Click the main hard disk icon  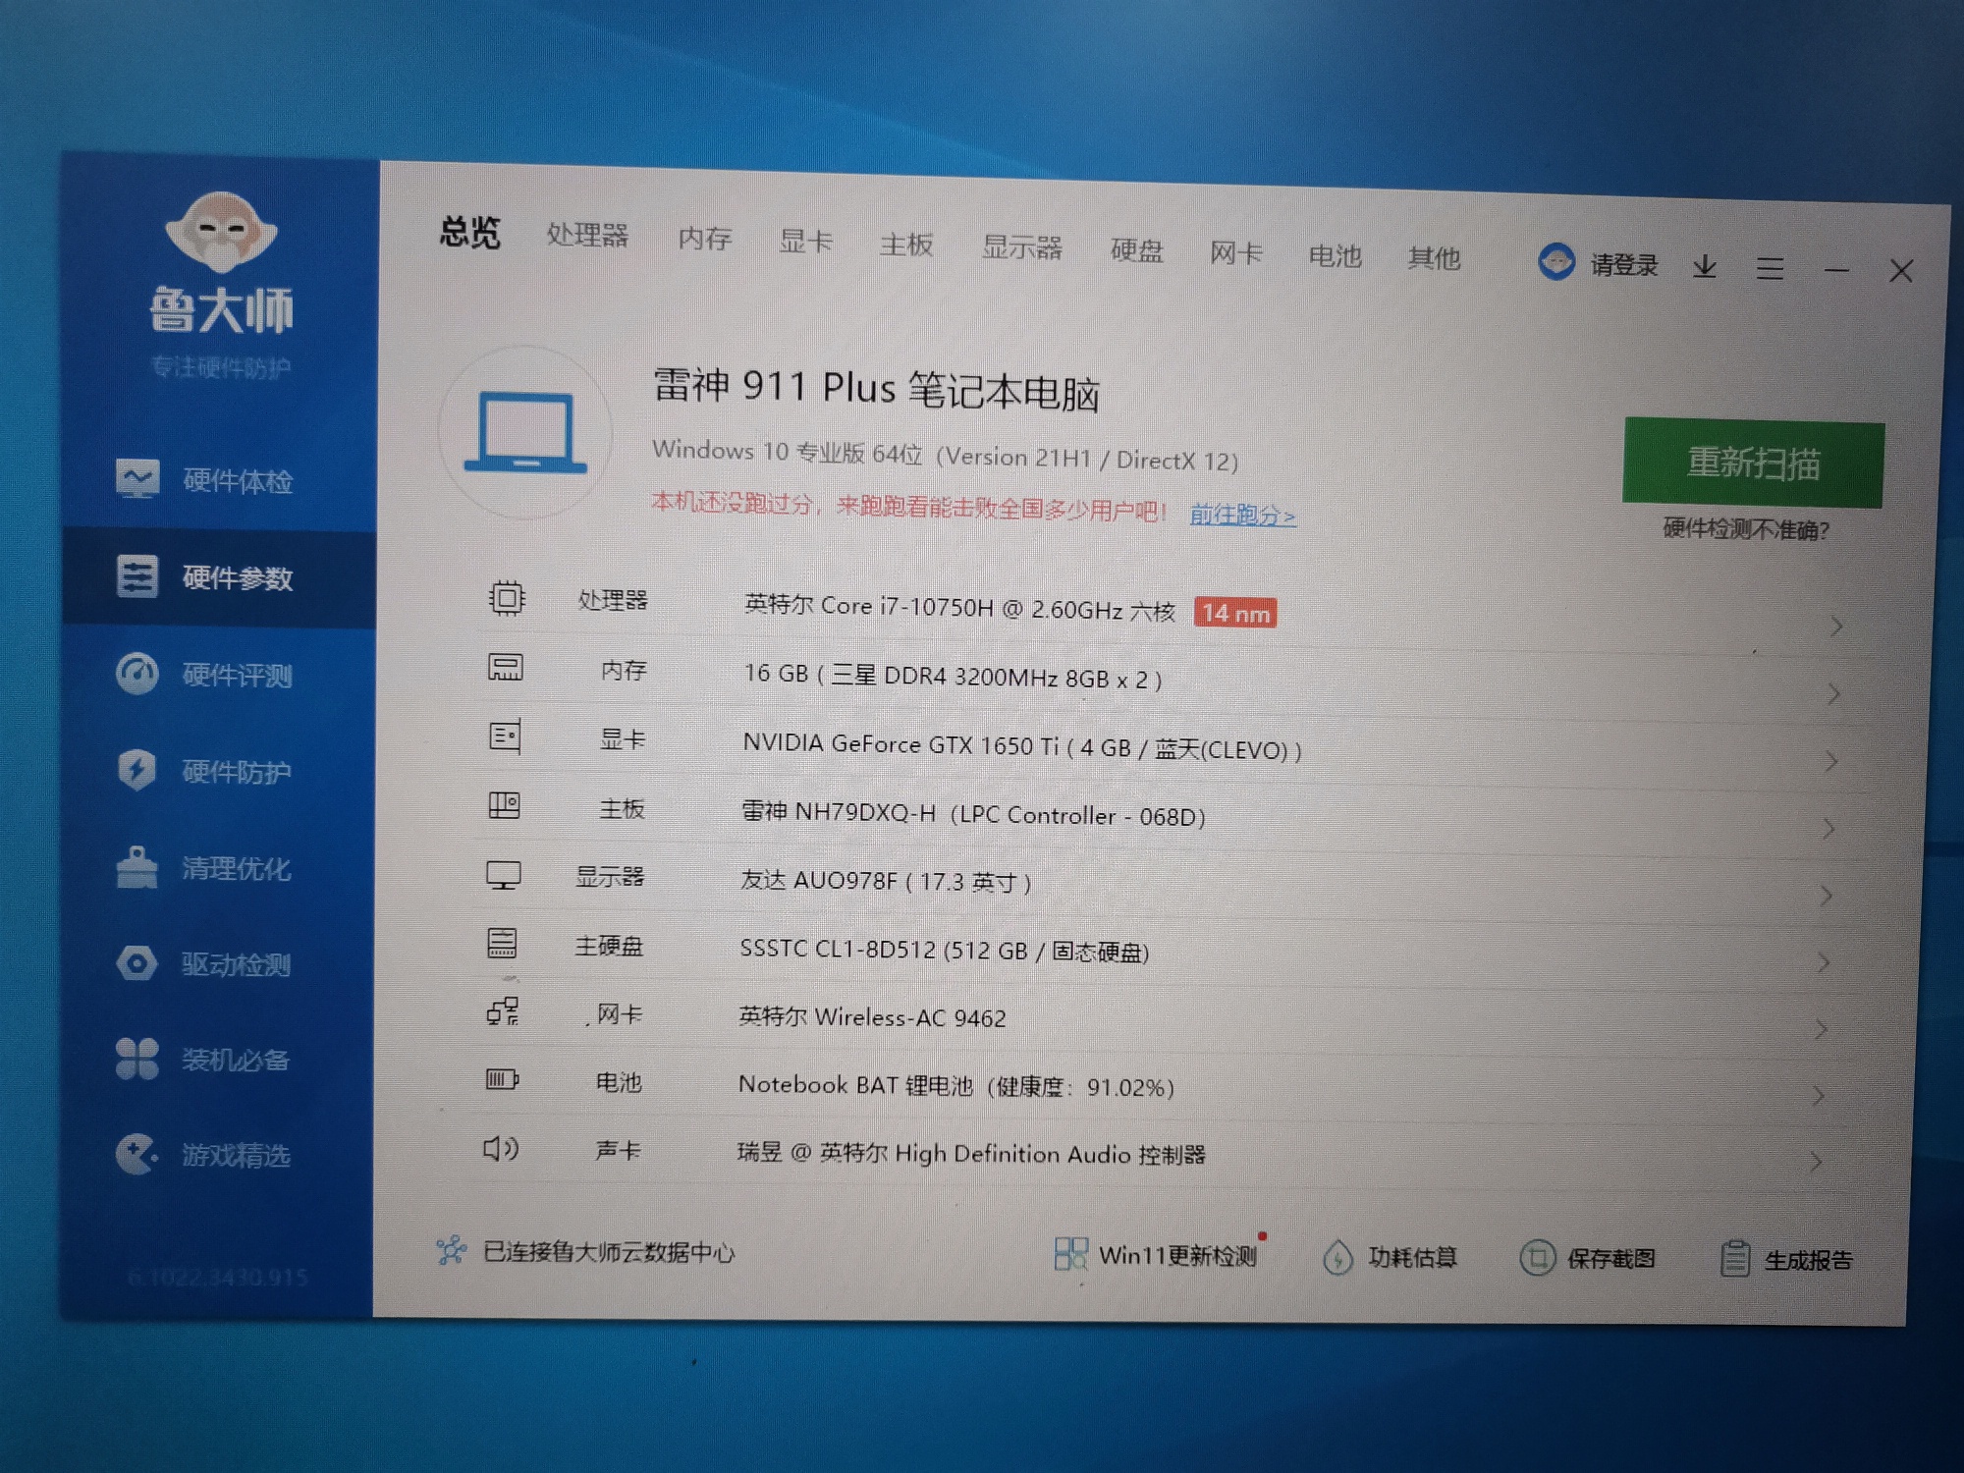click(502, 944)
